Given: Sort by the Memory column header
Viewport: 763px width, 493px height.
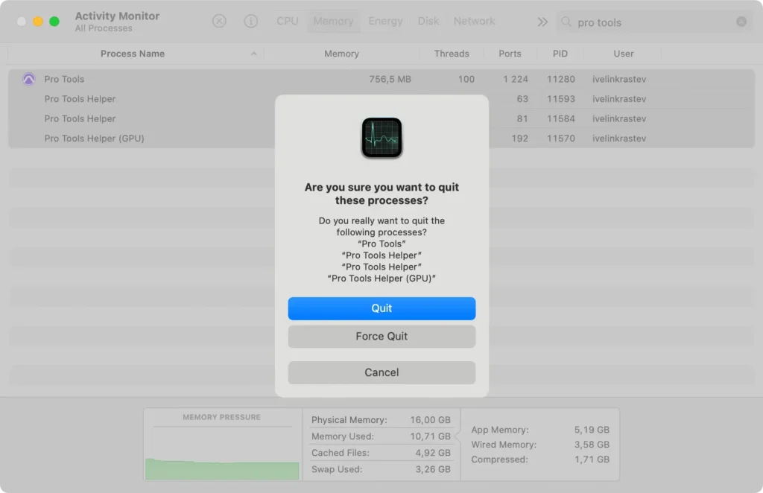Looking at the screenshot, I should (x=341, y=54).
